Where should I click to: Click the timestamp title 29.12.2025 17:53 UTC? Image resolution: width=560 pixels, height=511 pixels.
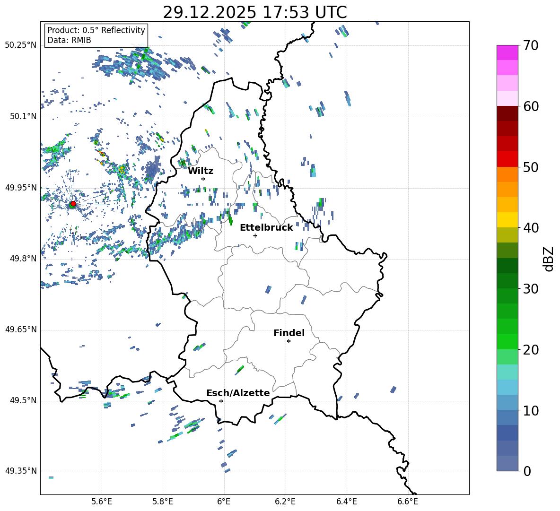pos(254,12)
